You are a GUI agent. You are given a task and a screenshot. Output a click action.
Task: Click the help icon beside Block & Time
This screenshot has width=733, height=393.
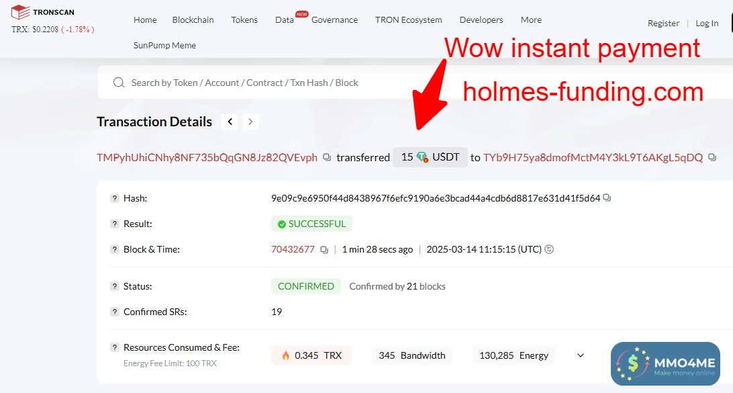(x=115, y=249)
